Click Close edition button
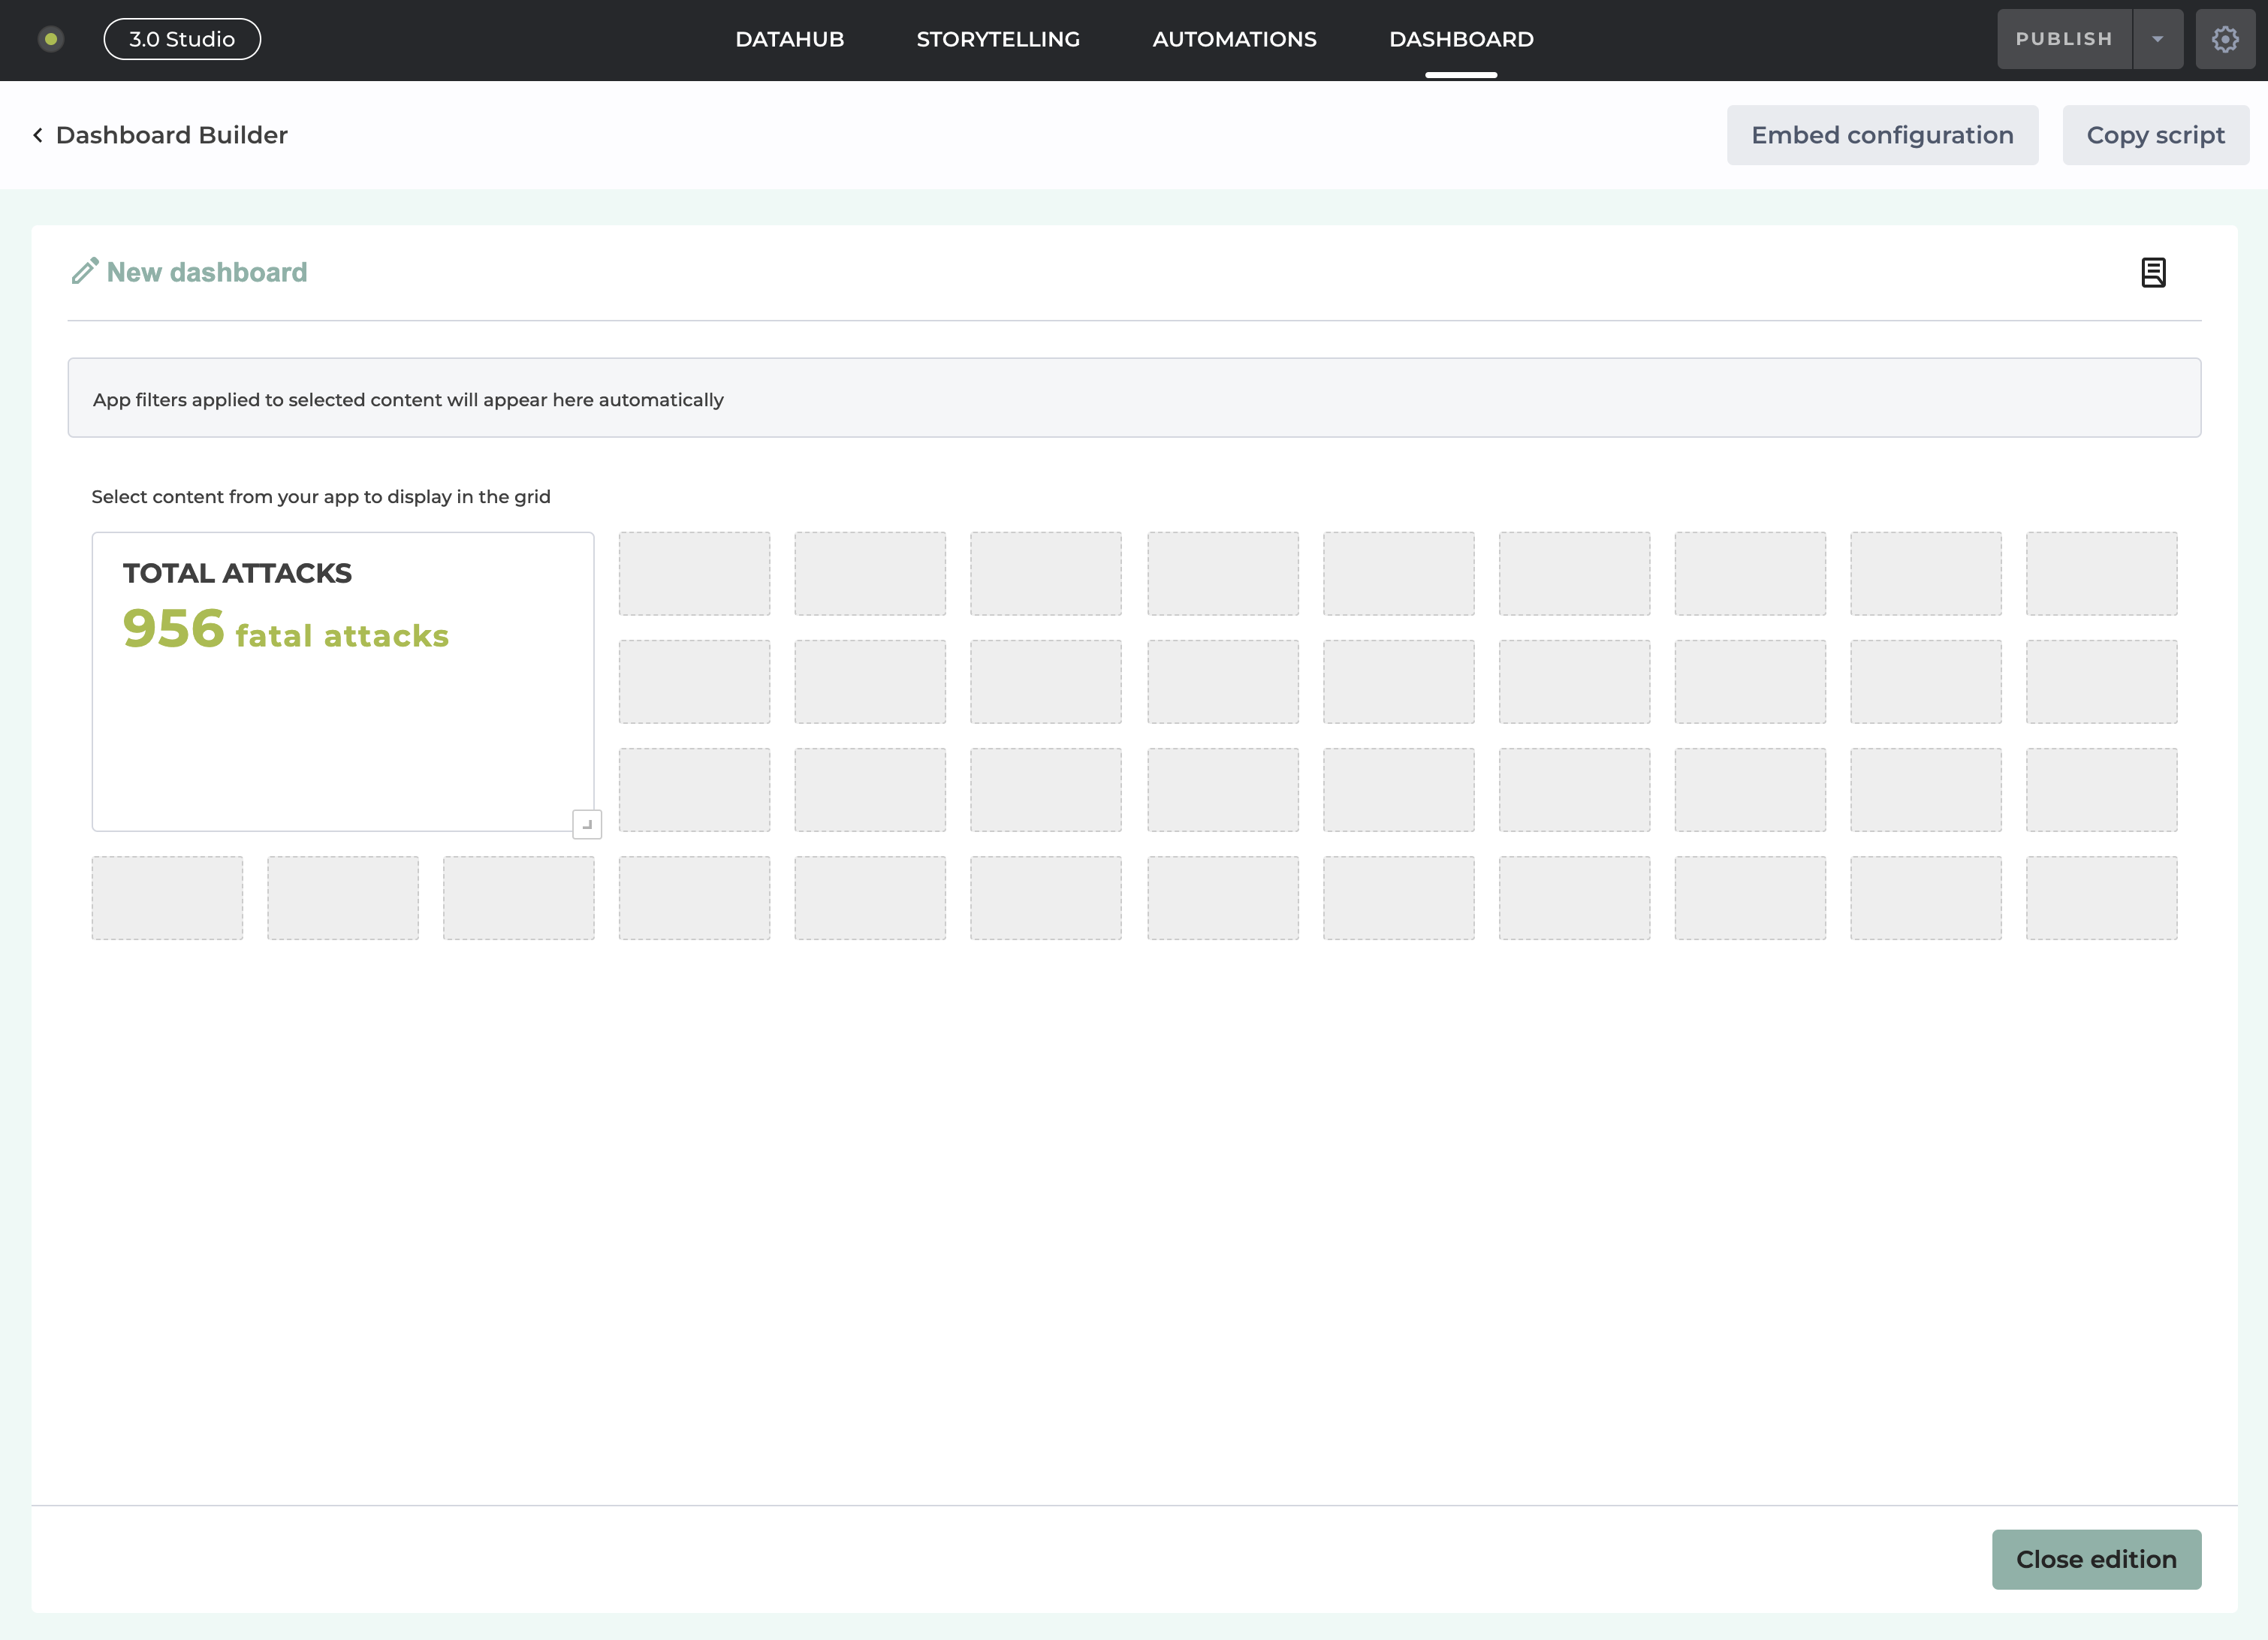This screenshot has width=2268, height=1640. pyautogui.click(x=2095, y=1558)
